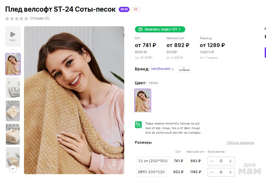This screenshot has height=179, width=266.
Task: Select the first thumbnail of woman with blanket
Action: (x=13, y=64)
